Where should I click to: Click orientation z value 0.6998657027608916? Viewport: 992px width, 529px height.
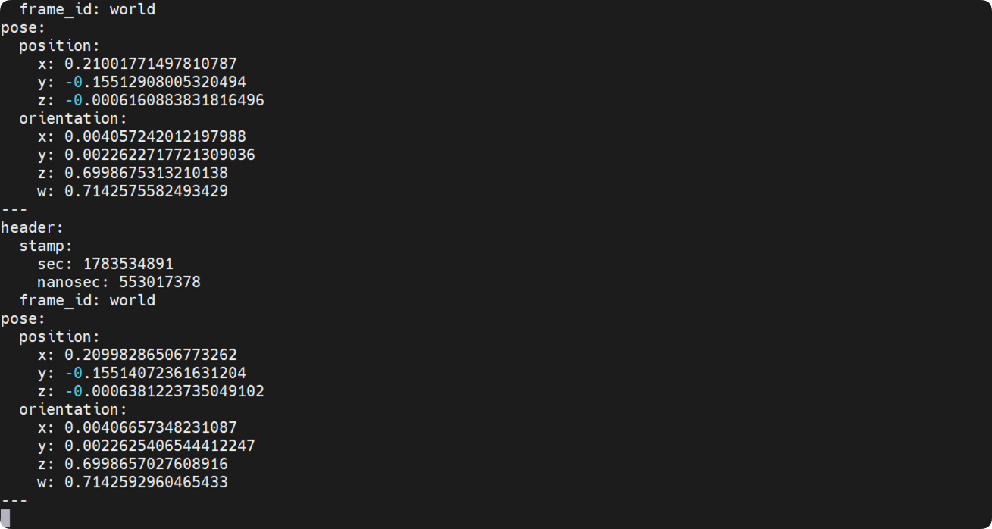146,464
